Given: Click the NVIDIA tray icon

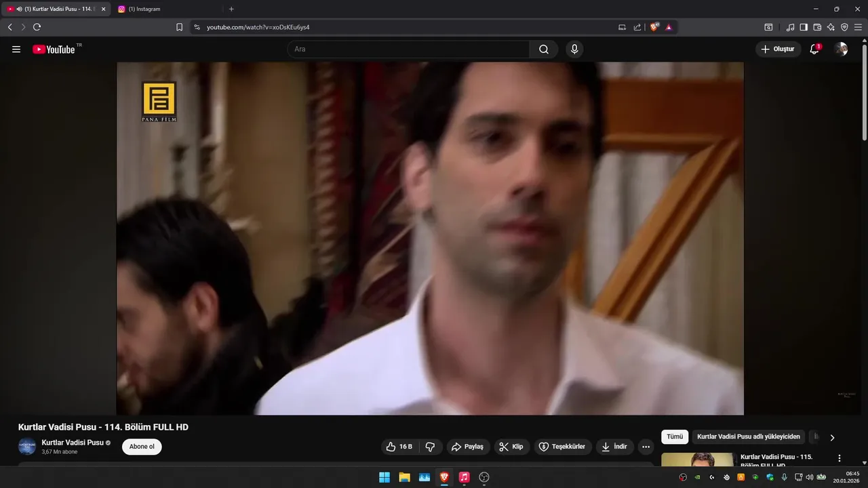Looking at the screenshot, I should click(x=697, y=477).
